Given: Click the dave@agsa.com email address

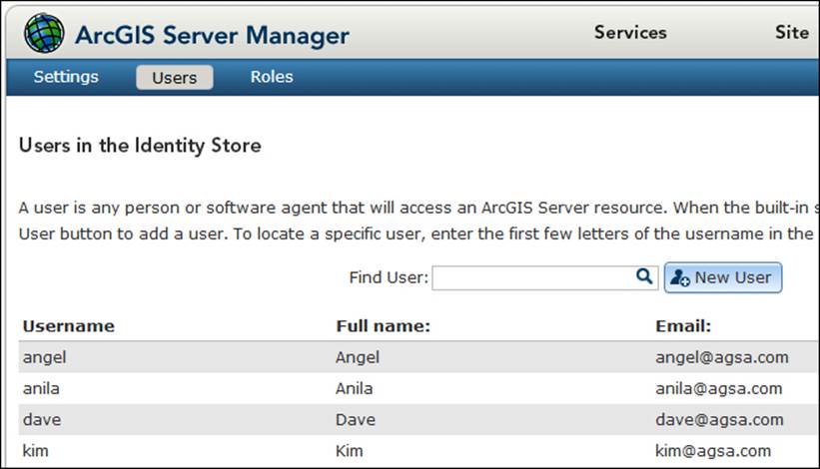Looking at the screenshot, I should (719, 420).
